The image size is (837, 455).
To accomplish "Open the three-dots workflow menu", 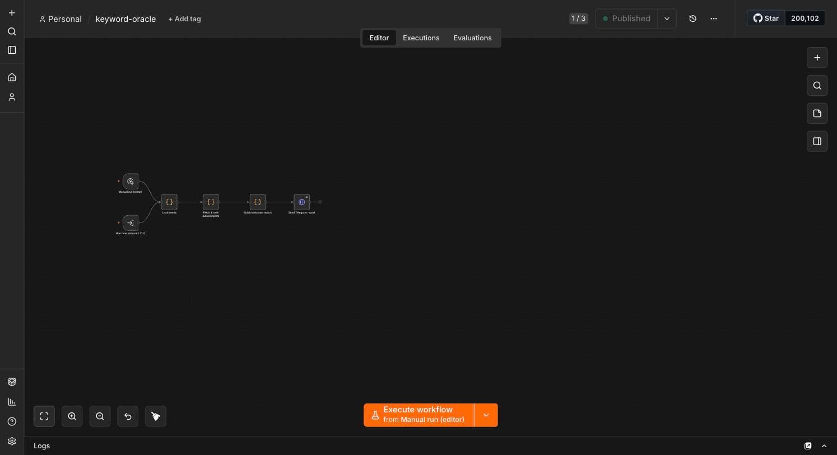I will pyautogui.click(x=714, y=18).
